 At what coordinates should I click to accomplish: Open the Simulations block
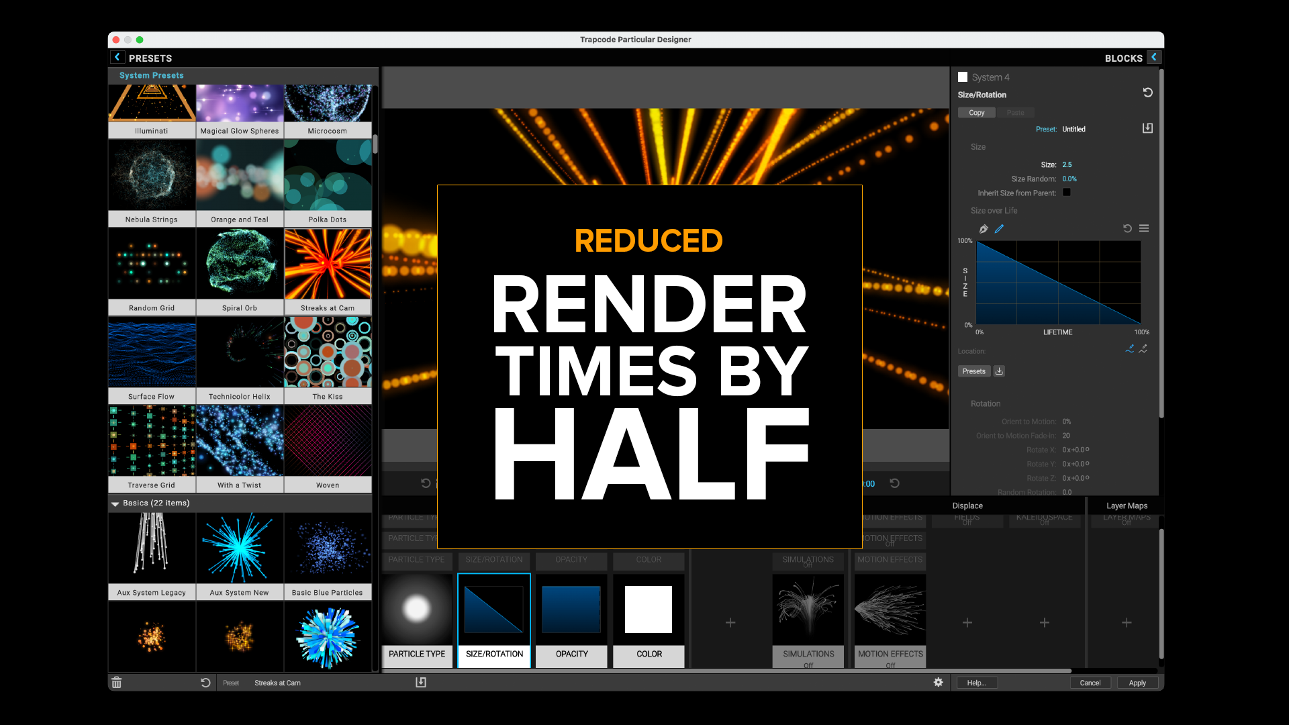click(808, 620)
